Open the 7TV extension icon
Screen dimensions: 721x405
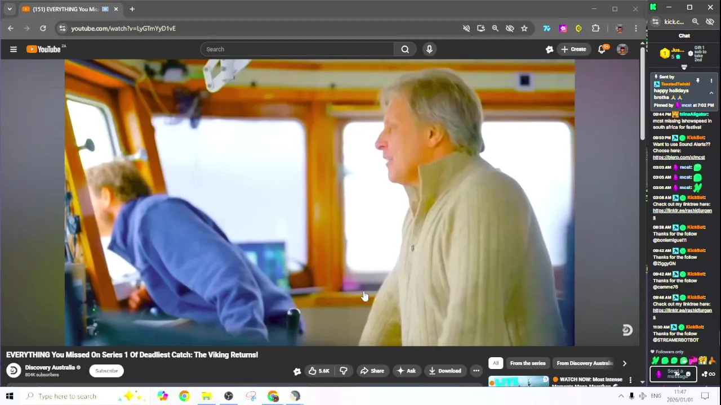546,28
